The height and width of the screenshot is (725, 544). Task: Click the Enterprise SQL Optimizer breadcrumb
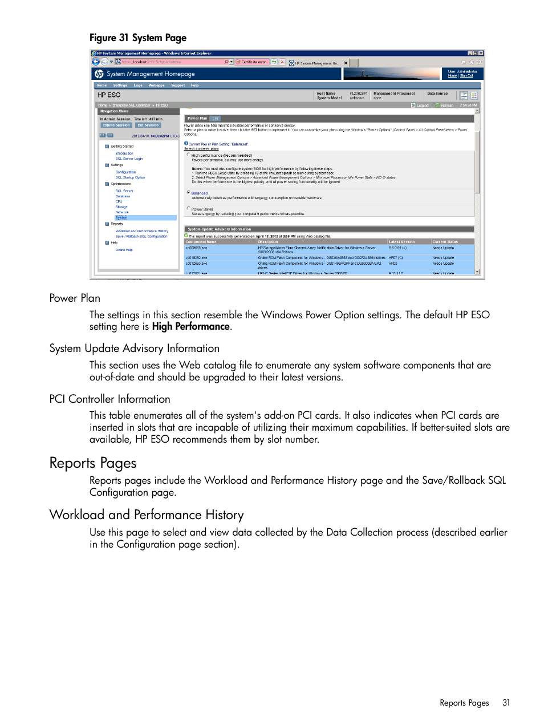click(131, 106)
